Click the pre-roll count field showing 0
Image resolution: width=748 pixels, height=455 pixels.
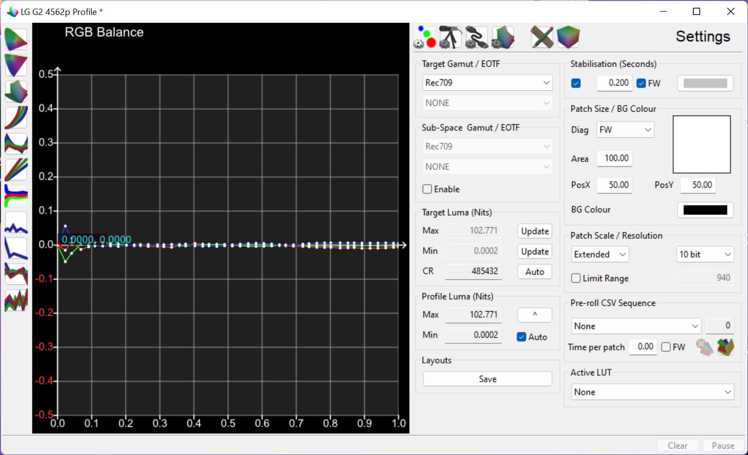720,326
